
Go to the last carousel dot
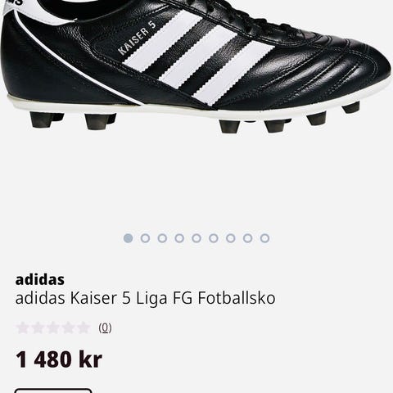(264, 238)
